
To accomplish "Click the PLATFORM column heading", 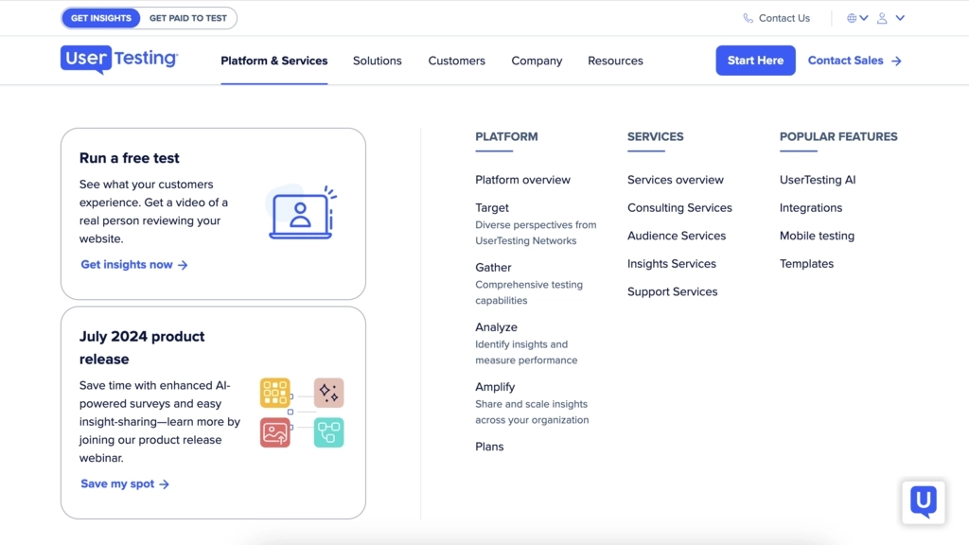I will coord(506,136).
